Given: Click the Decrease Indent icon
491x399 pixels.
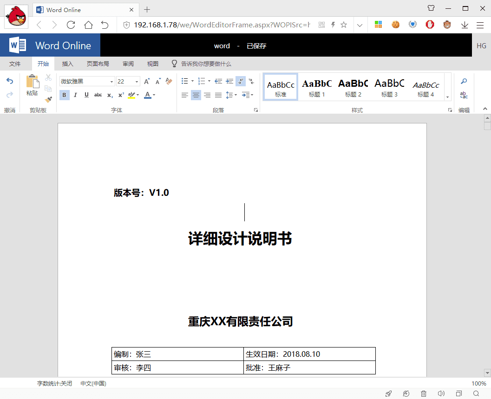Looking at the screenshot, I should 218,81.
